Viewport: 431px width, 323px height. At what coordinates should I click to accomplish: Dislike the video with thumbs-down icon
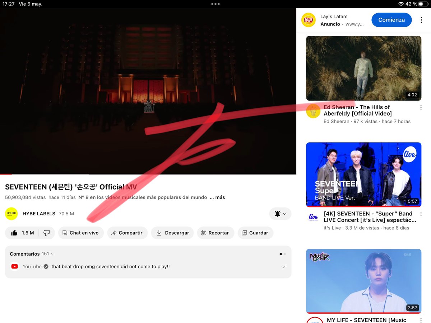tap(46, 233)
